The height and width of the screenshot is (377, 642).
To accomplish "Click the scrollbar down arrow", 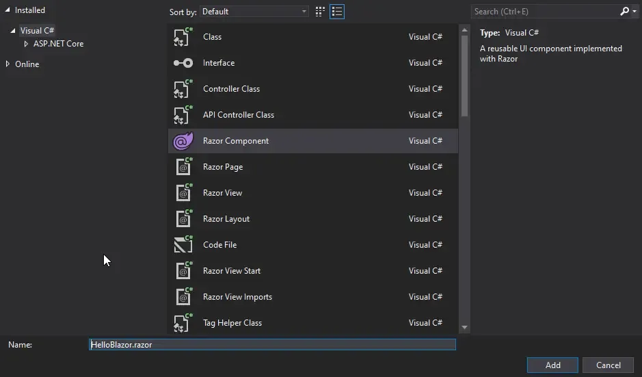I will point(464,328).
